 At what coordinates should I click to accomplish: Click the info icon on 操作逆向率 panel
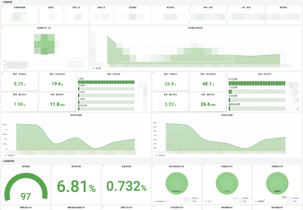[53, 165]
